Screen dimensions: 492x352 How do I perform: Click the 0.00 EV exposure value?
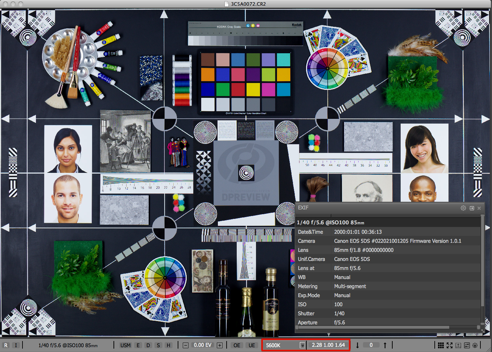203,345
